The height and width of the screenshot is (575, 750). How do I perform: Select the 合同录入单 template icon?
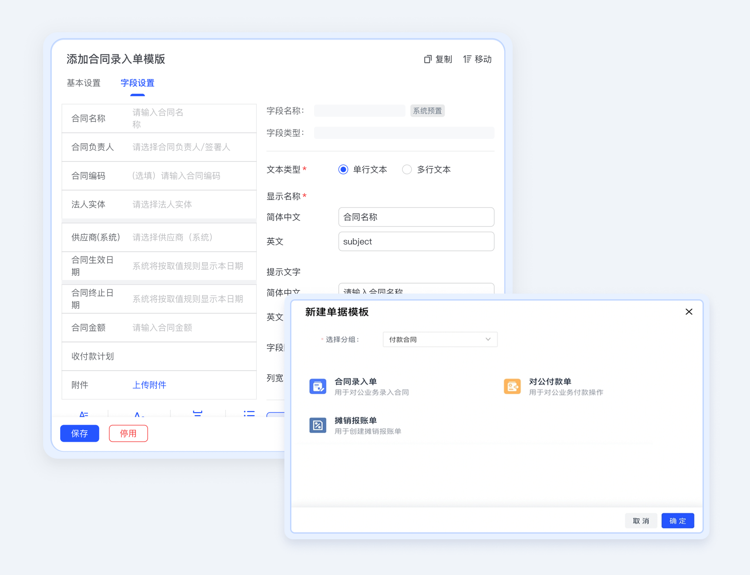[x=318, y=386]
